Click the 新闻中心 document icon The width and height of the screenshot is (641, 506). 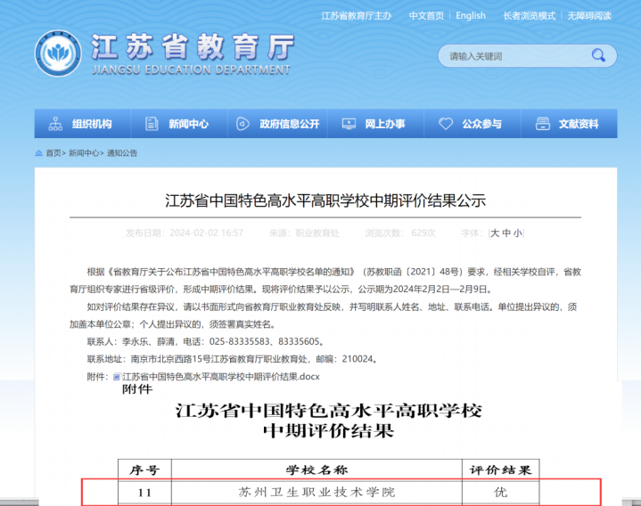point(152,124)
